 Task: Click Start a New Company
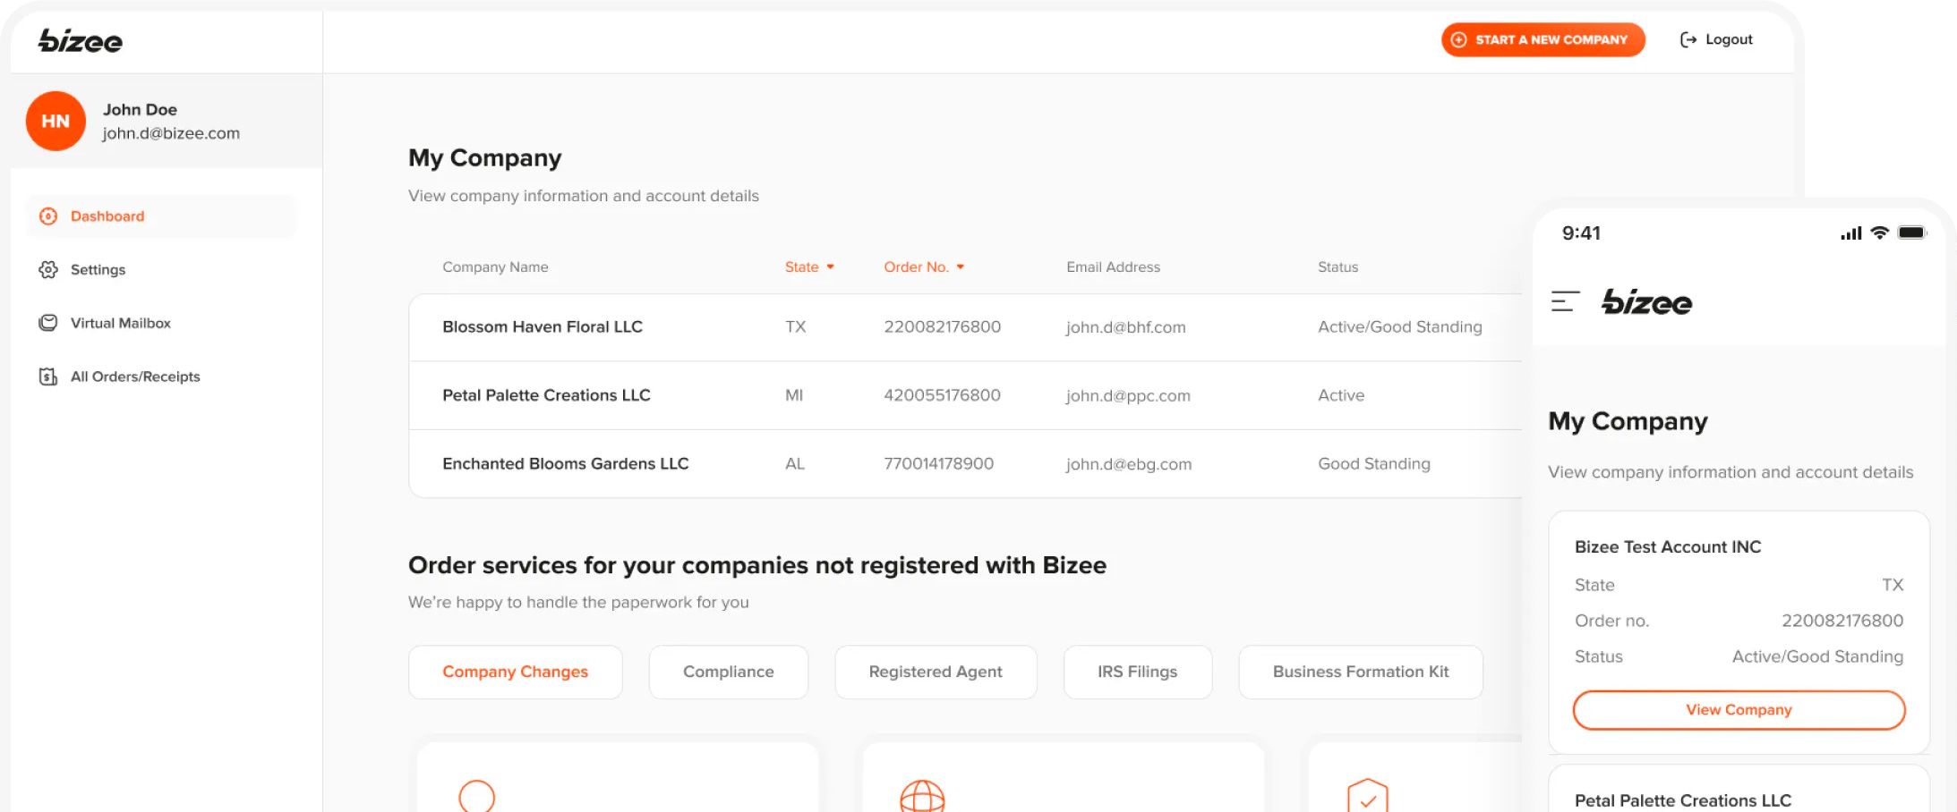point(1542,39)
